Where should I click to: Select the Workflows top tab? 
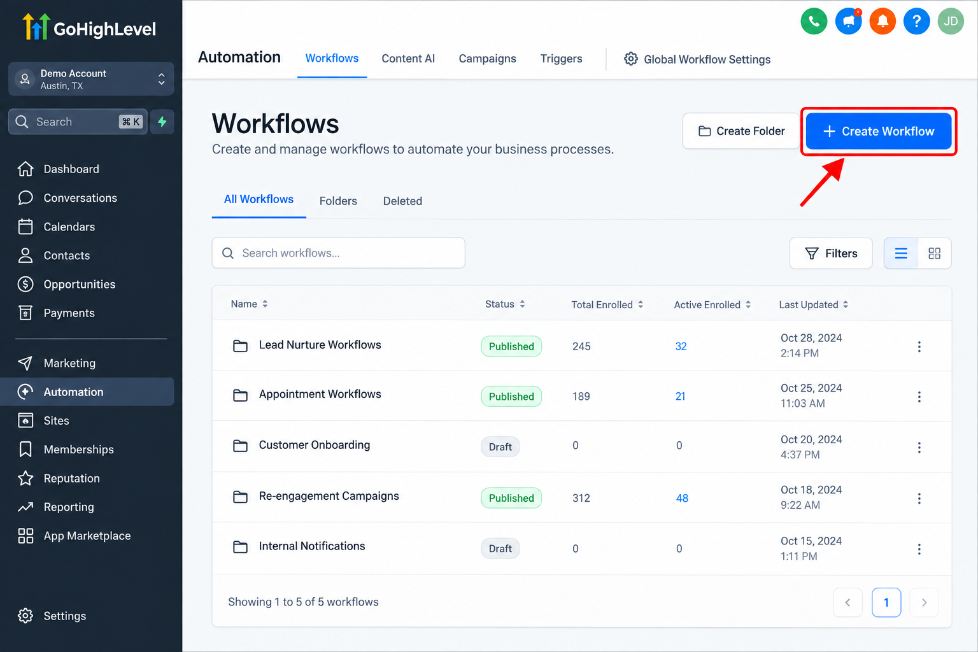tap(332, 59)
